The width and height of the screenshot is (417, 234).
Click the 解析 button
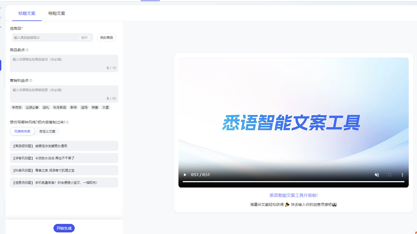tap(85, 37)
